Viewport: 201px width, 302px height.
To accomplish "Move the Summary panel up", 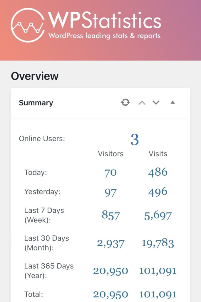I will click(142, 103).
